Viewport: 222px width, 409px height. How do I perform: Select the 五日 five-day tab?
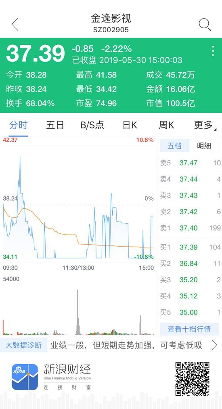click(55, 125)
